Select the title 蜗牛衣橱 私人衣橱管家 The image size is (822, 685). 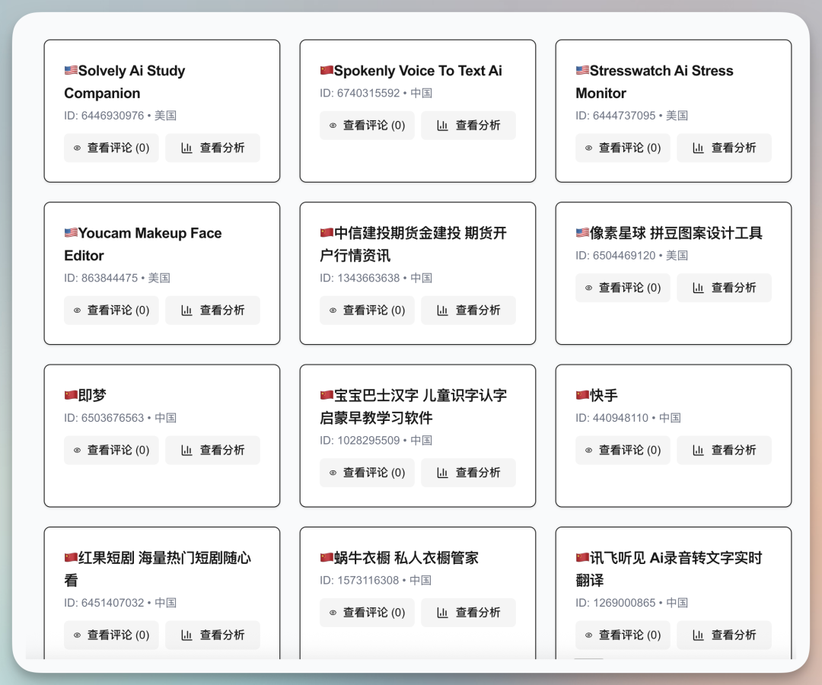[x=406, y=558]
